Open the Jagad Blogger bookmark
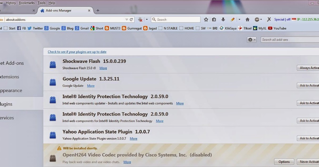Screen dimensions: 319x167 (150, 28)
